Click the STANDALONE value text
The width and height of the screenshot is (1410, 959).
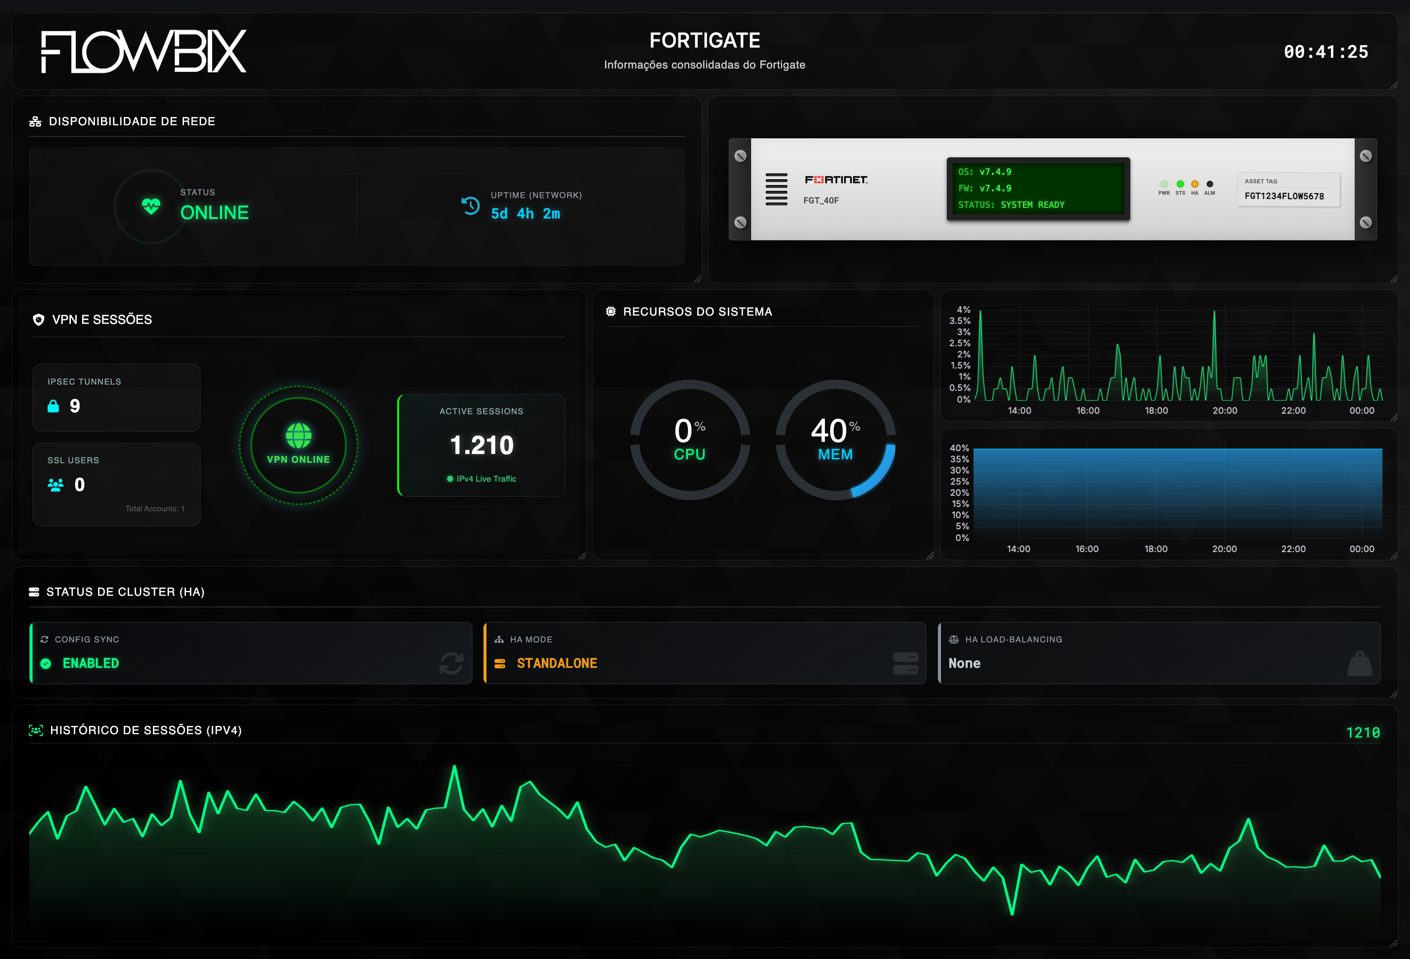(557, 664)
